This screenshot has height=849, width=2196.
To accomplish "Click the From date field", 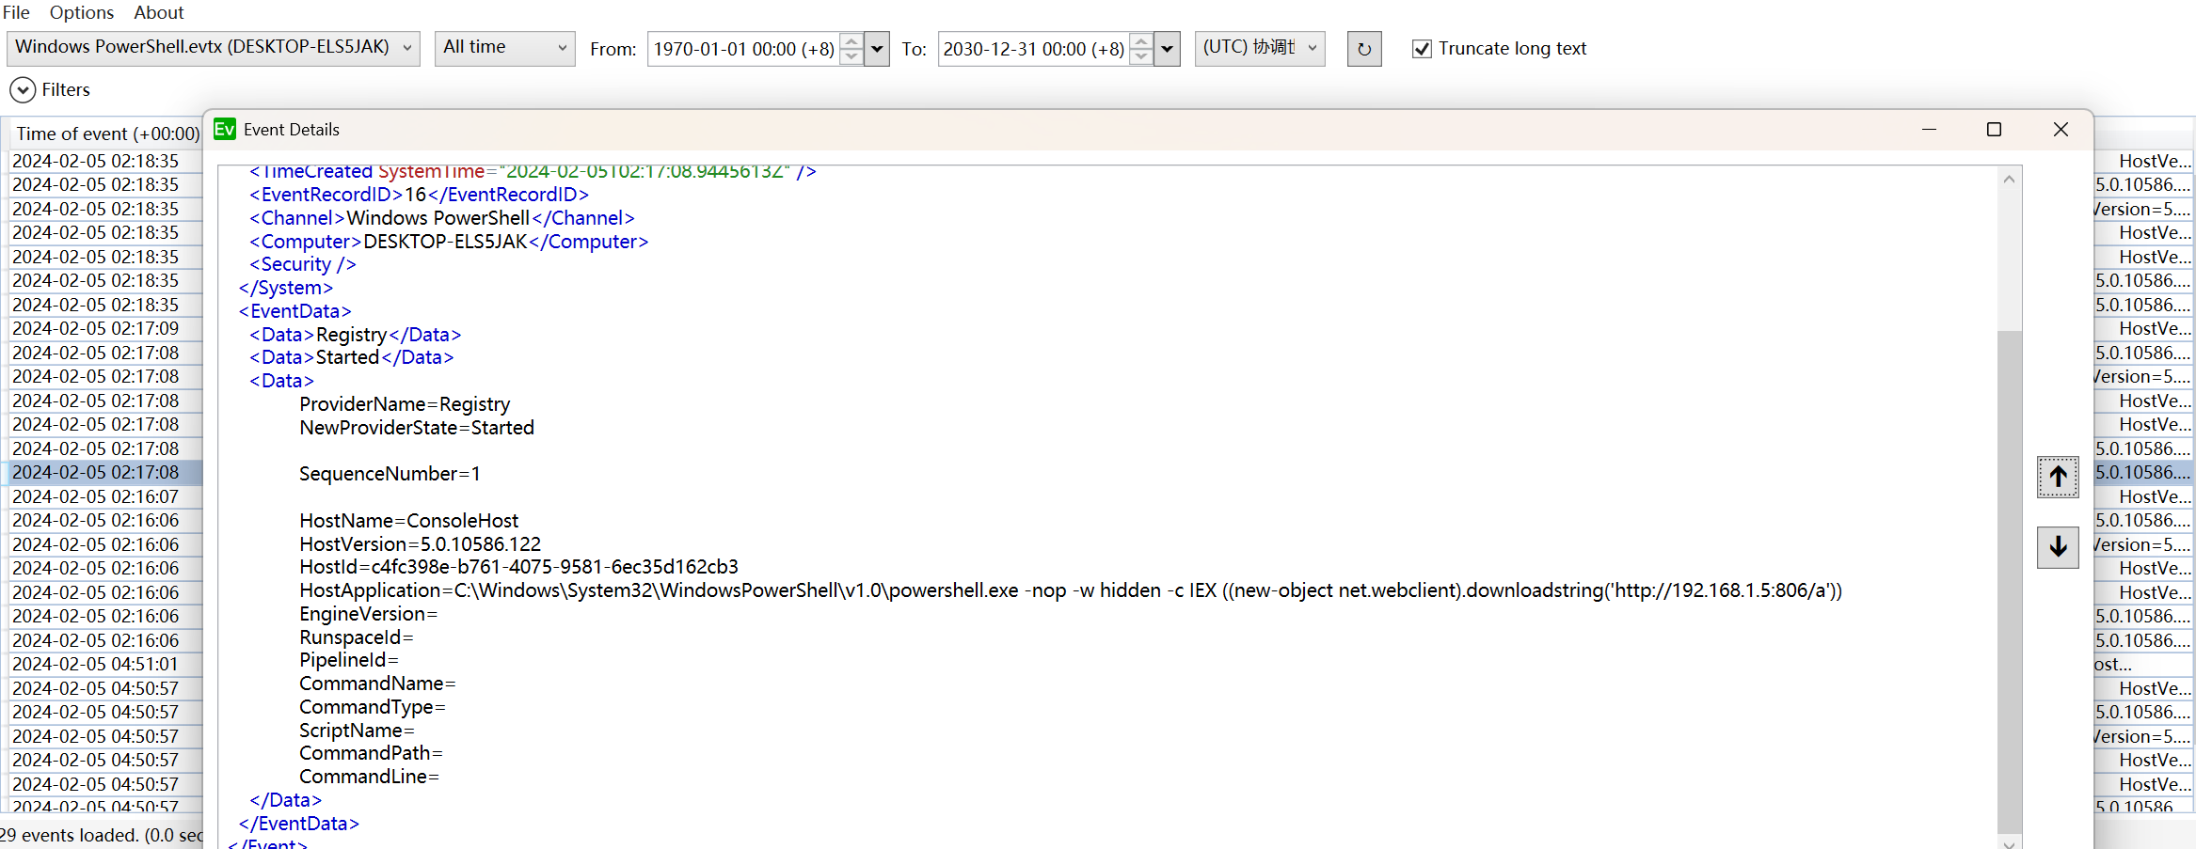I will [x=743, y=49].
